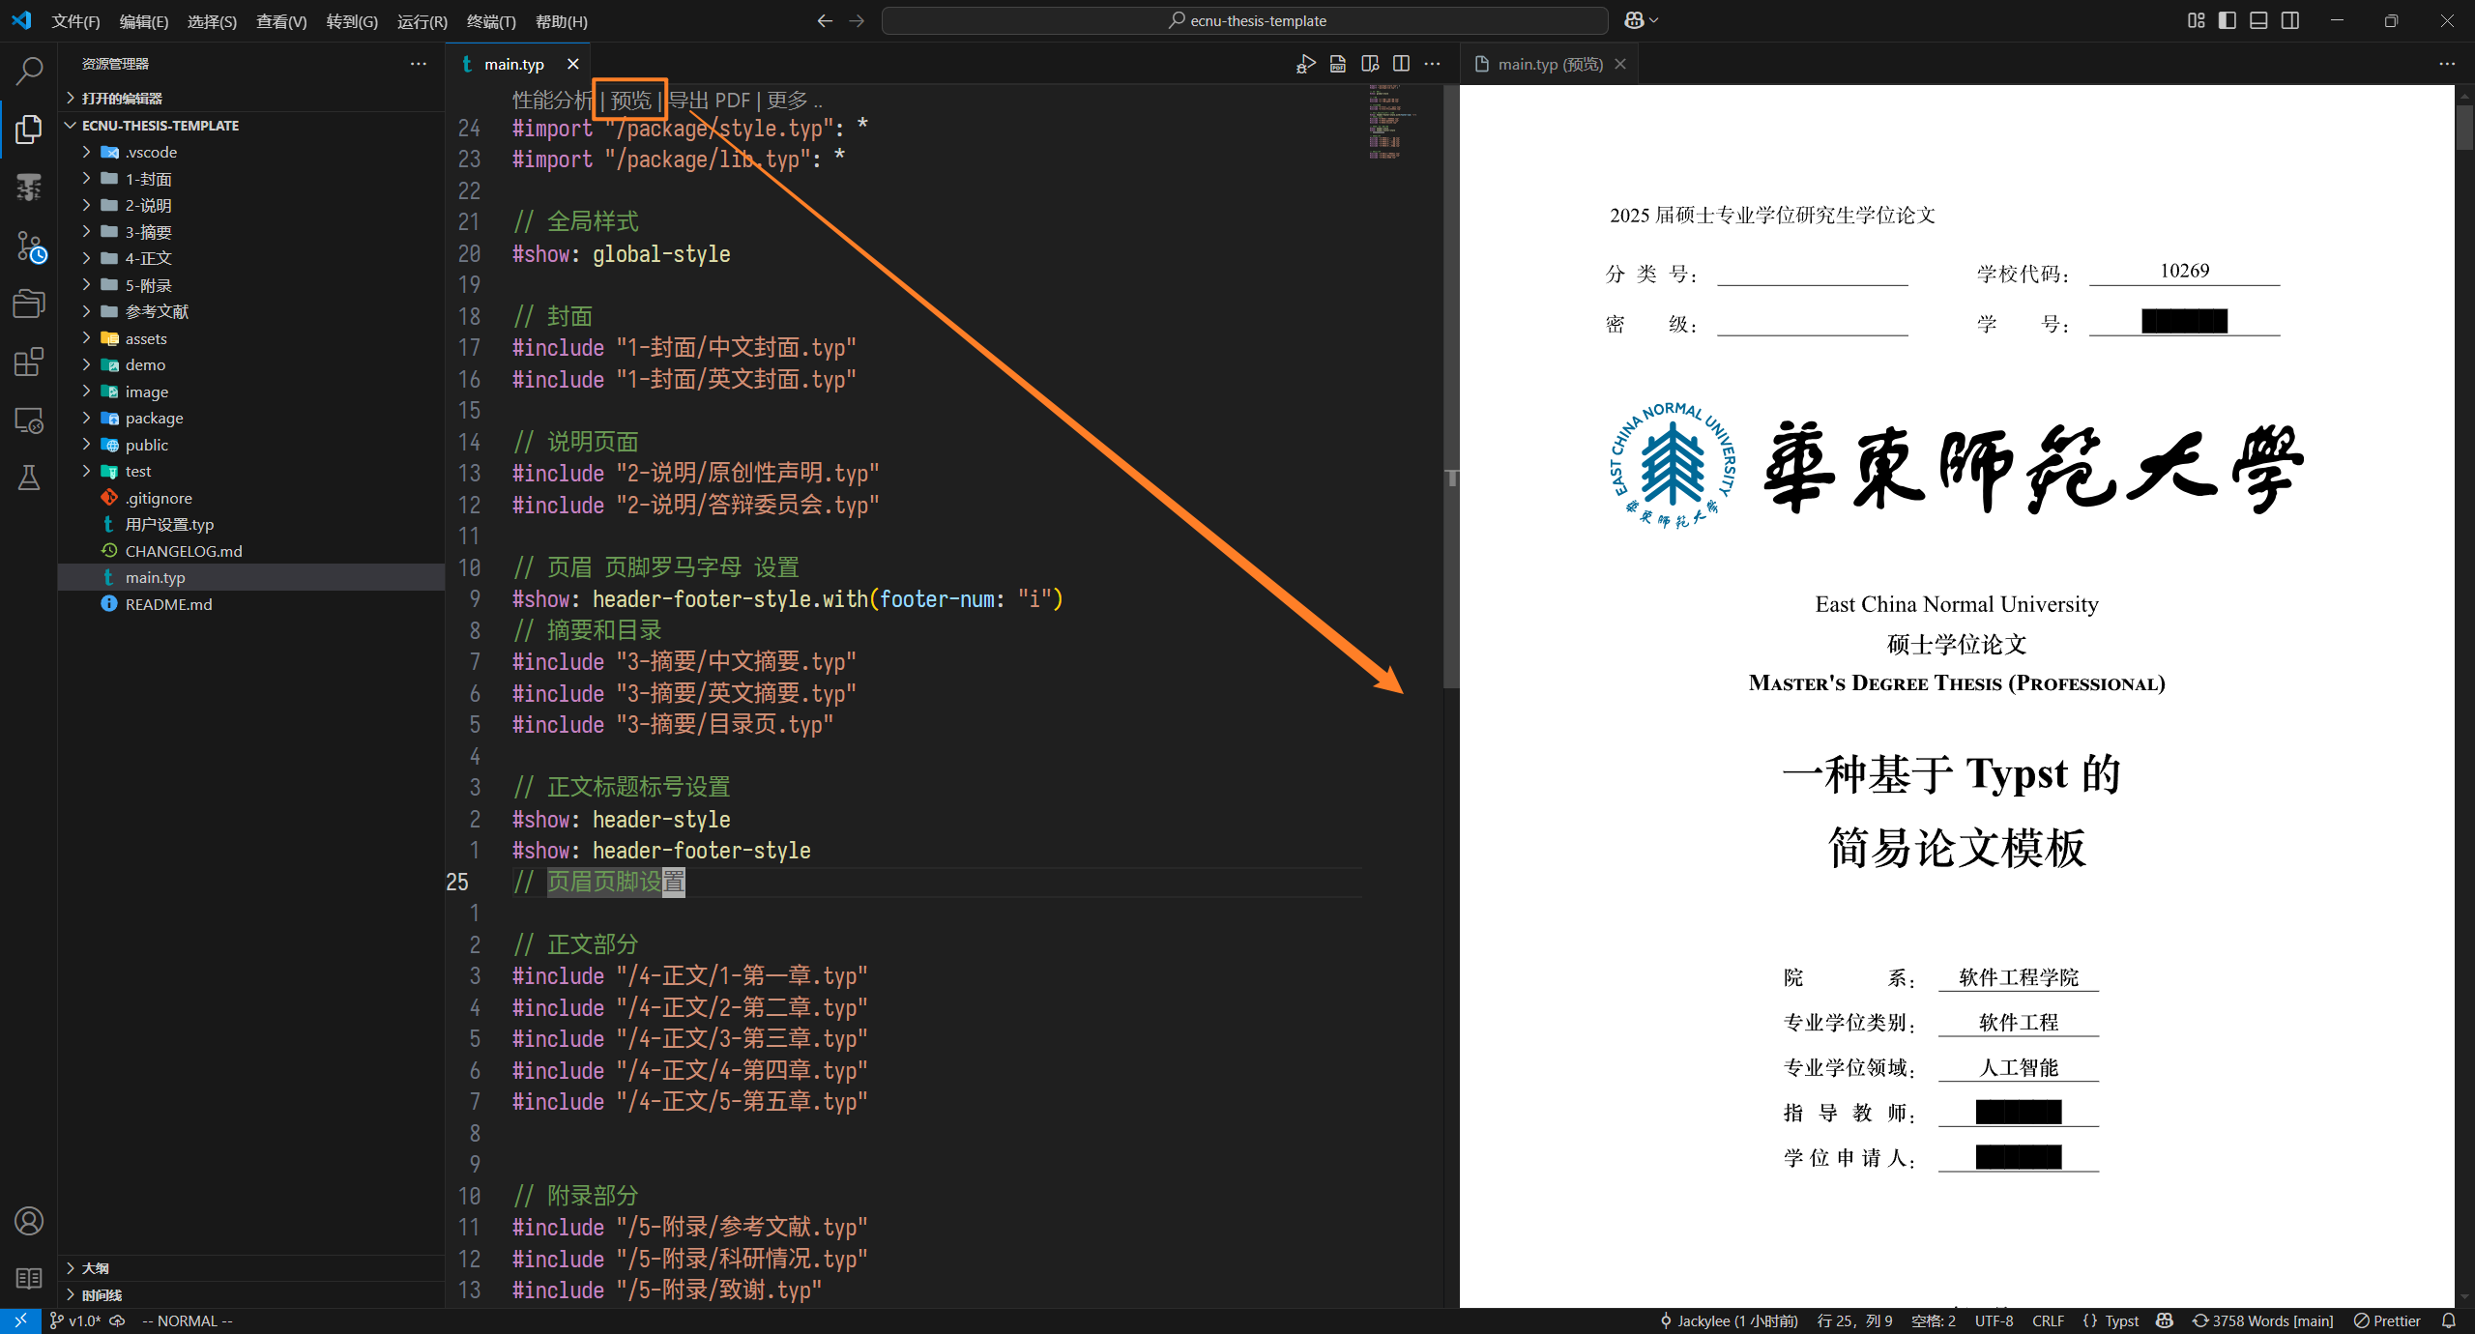
Task: Open the 终端(T) menu
Action: point(491,21)
